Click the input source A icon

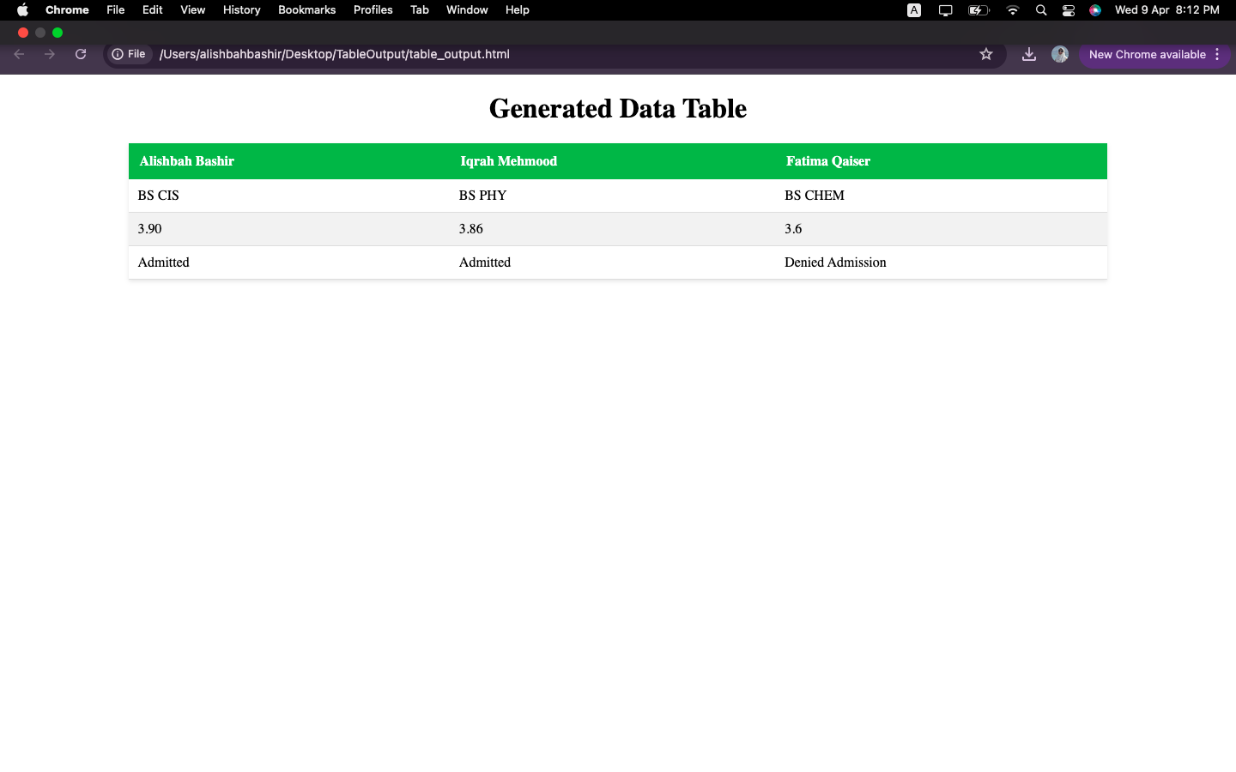point(914,10)
